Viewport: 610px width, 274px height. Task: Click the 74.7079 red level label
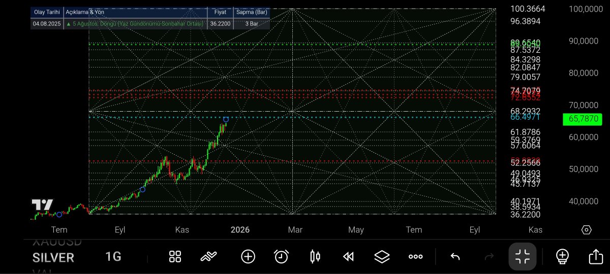tap(526, 91)
